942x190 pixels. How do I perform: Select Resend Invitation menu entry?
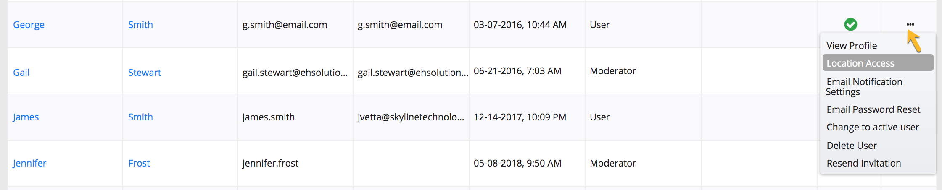coord(863,163)
